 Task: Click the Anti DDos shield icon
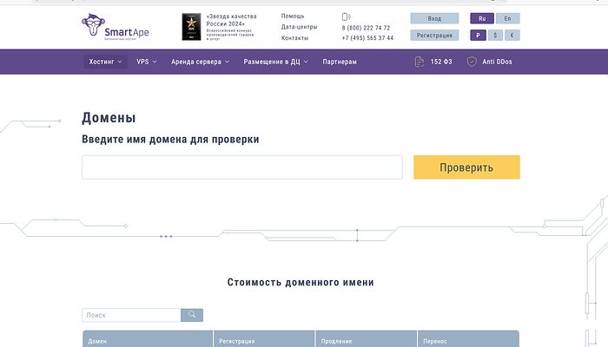point(472,62)
